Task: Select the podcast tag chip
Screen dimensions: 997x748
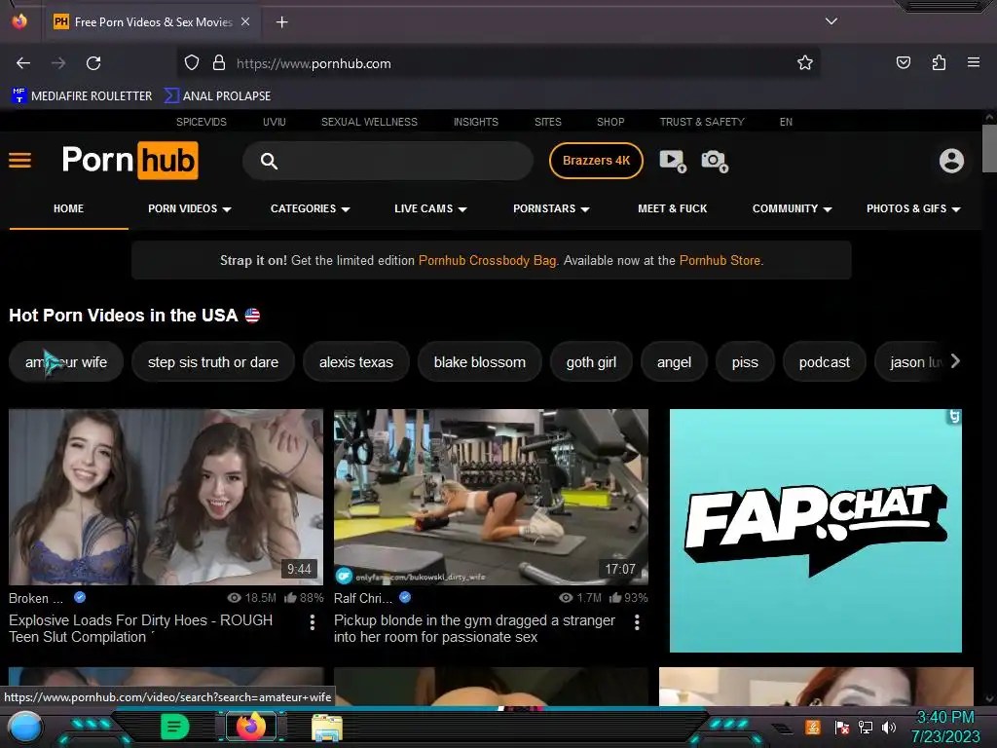Action: coord(824,362)
